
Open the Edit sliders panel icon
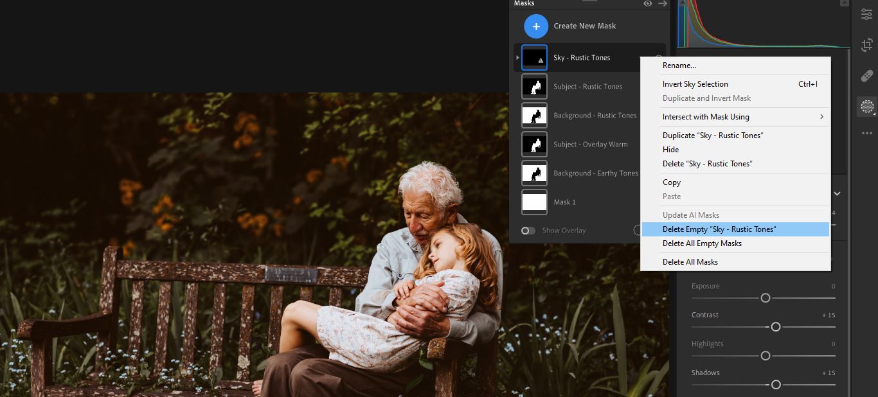(x=867, y=14)
